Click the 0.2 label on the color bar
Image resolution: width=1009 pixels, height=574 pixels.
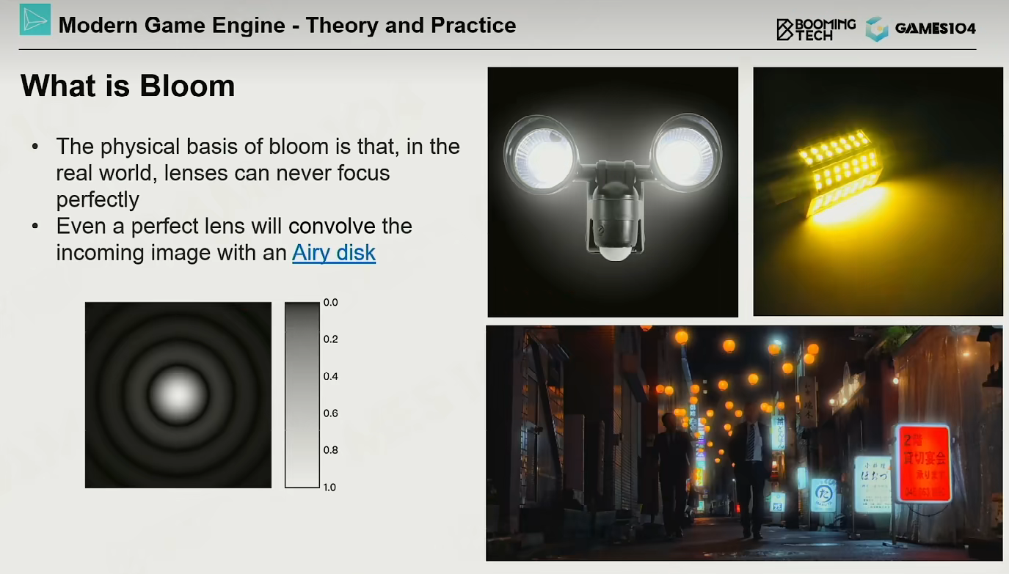point(330,339)
